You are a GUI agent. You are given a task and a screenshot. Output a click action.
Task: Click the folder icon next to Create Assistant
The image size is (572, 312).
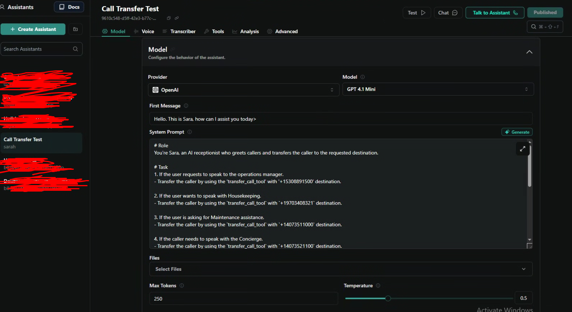tap(75, 29)
